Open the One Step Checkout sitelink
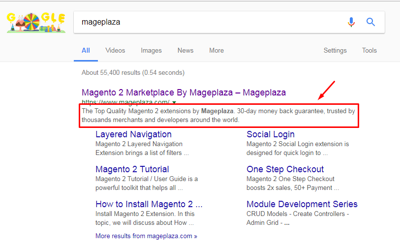The width and height of the screenshot is (400, 248). pos(285,169)
